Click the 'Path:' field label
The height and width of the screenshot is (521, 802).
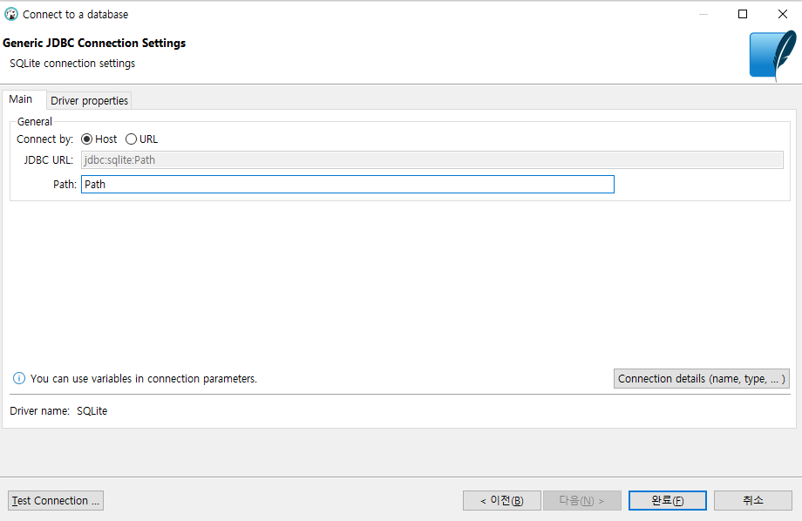point(65,185)
